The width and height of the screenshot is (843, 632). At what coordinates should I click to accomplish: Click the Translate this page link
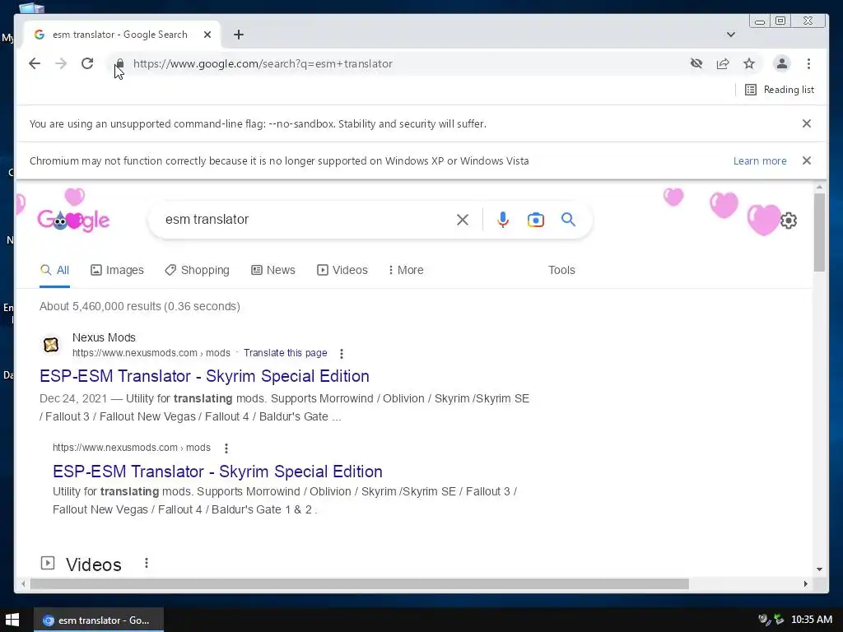coord(285,353)
